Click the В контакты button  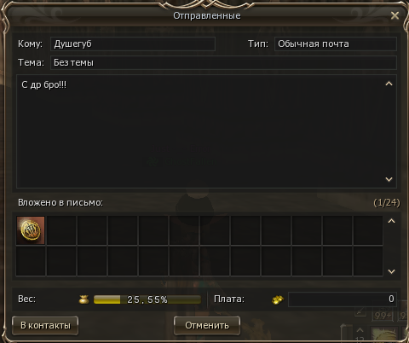pos(45,325)
